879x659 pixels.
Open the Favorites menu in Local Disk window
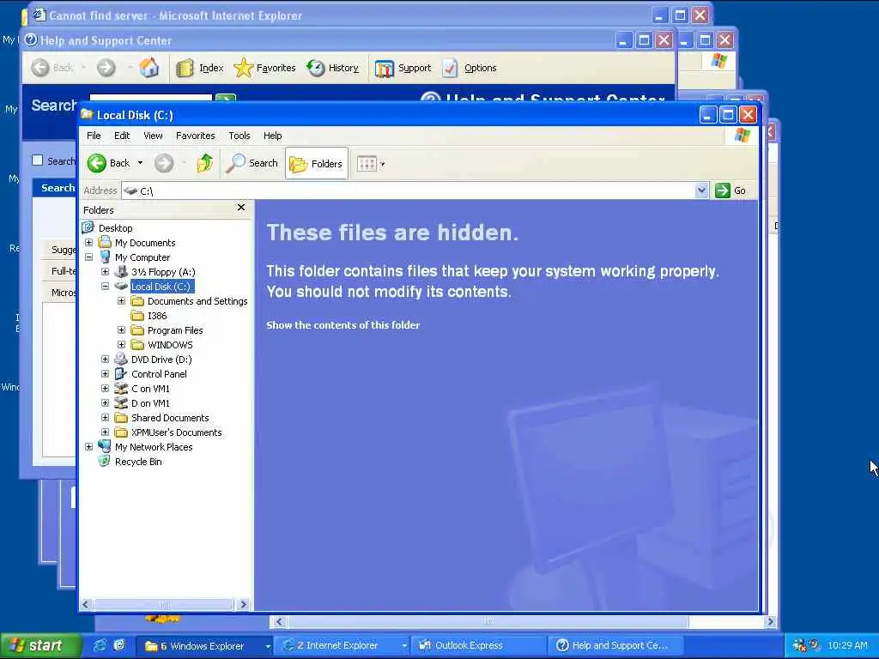(x=195, y=136)
